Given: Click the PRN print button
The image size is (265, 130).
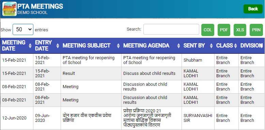Looking at the screenshot, I should [x=256, y=30].
